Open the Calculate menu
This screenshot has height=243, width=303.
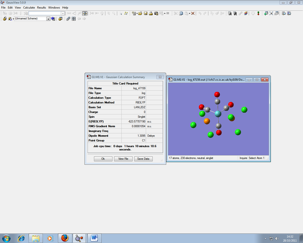click(x=29, y=8)
